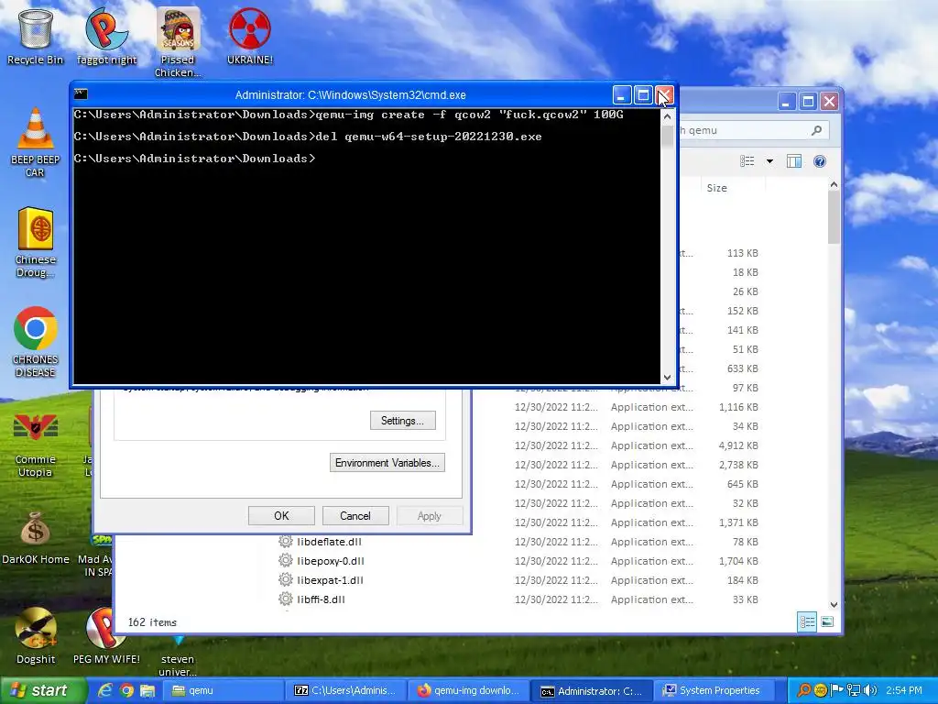The height and width of the screenshot is (704, 938).
Task: Open the Recycle Bin desktop icon
Action: [35, 36]
